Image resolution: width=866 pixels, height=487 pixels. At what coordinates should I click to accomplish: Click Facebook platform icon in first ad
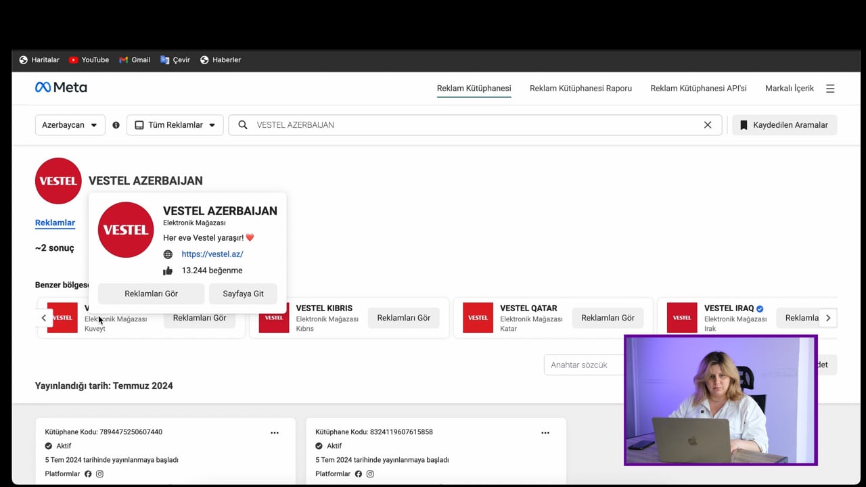[88, 474]
